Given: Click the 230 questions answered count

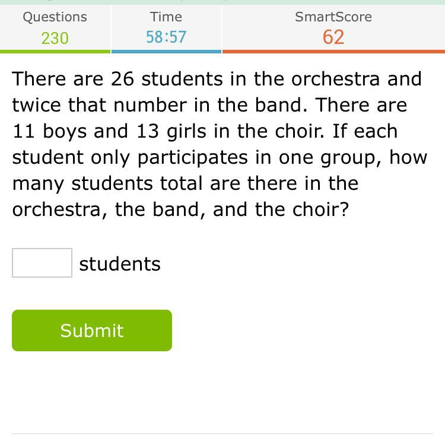Looking at the screenshot, I should (55, 38).
